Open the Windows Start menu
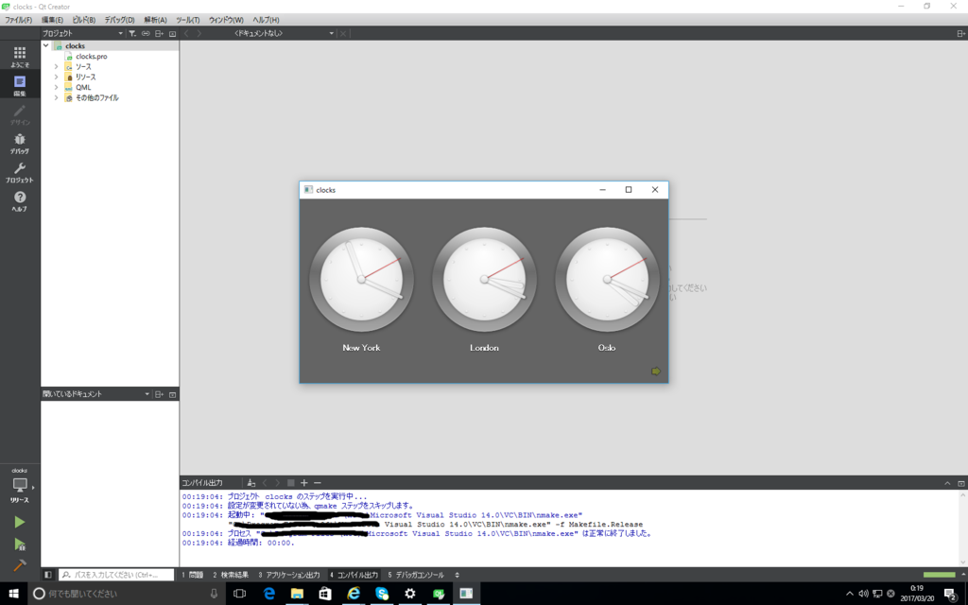The width and height of the screenshot is (968, 605). click(13, 594)
